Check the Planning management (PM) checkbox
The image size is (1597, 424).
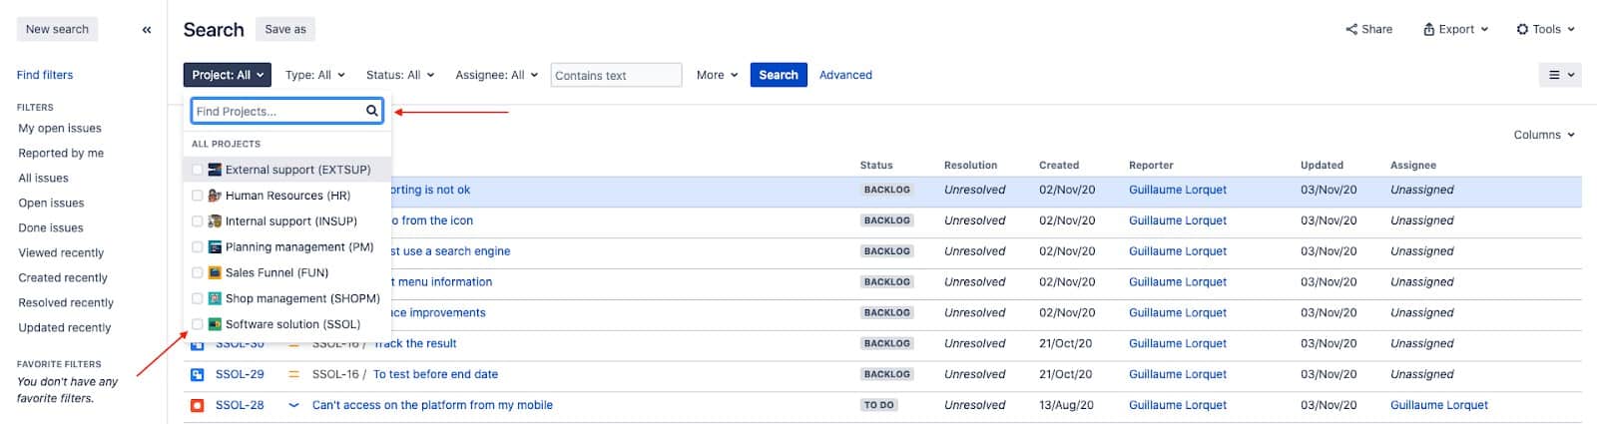(198, 246)
